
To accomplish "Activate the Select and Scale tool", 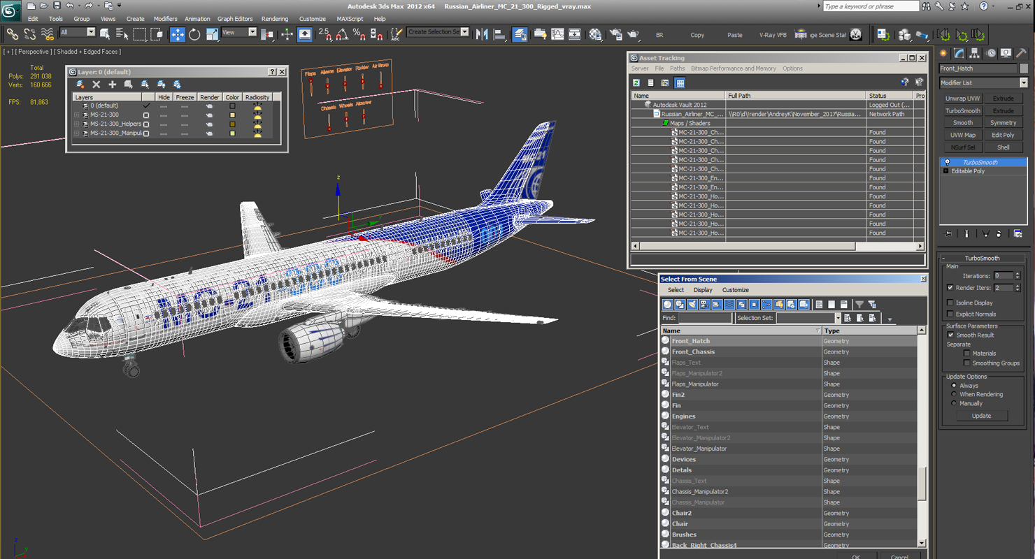I will [212, 34].
